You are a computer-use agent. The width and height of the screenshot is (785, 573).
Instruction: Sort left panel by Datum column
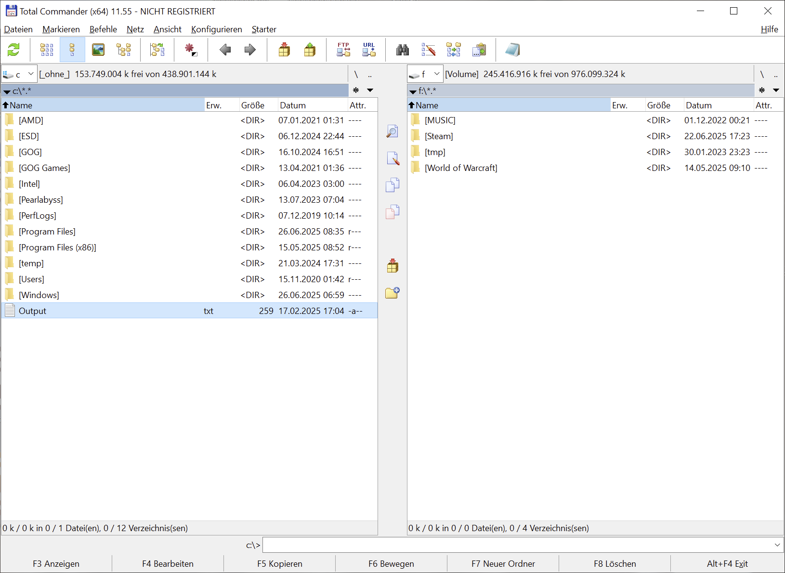(x=313, y=105)
